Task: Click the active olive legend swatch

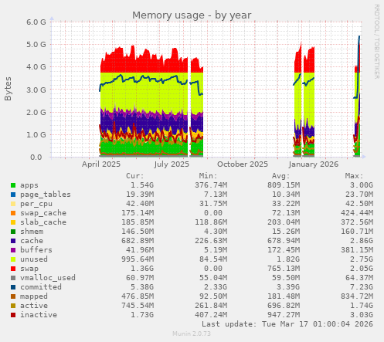Action: [13, 306]
